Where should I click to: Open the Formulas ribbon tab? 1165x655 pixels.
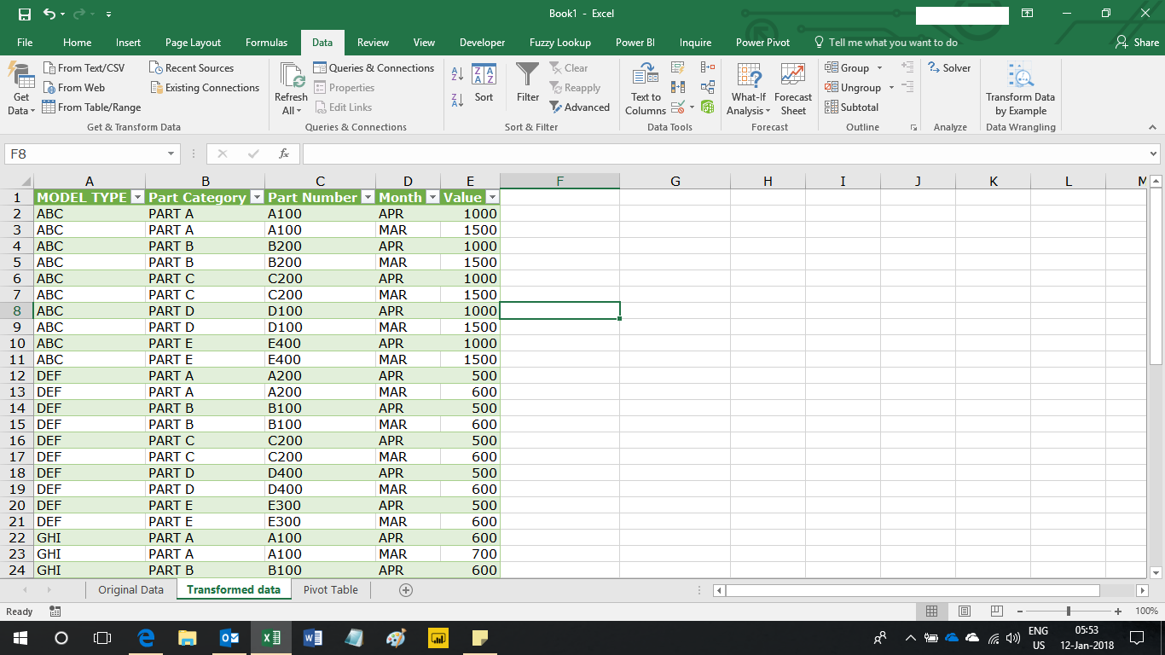click(266, 42)
